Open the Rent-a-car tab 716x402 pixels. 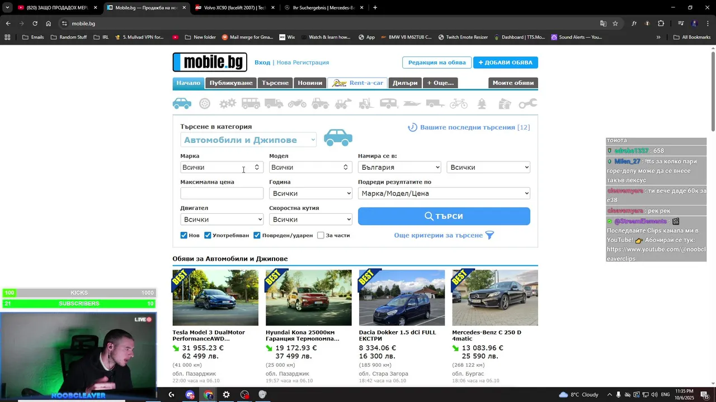coord(357,83)
